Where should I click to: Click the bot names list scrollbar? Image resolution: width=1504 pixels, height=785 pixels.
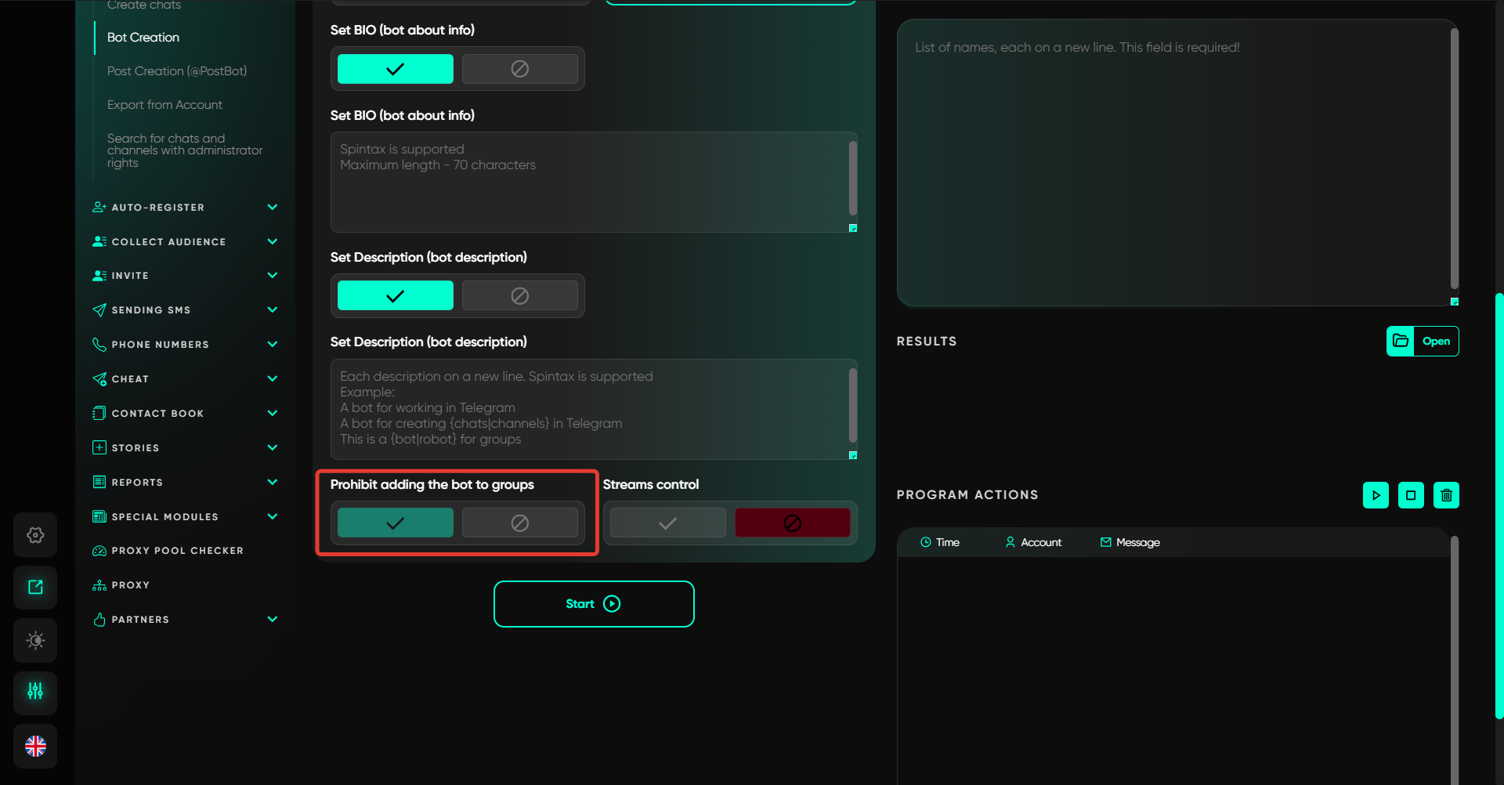click(x=1454, y=157)
